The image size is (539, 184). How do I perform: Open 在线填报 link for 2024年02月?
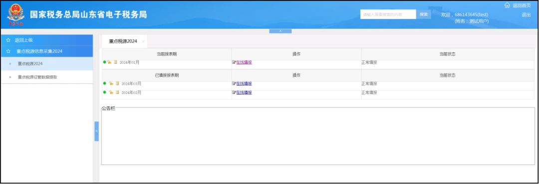coord(244,92)
